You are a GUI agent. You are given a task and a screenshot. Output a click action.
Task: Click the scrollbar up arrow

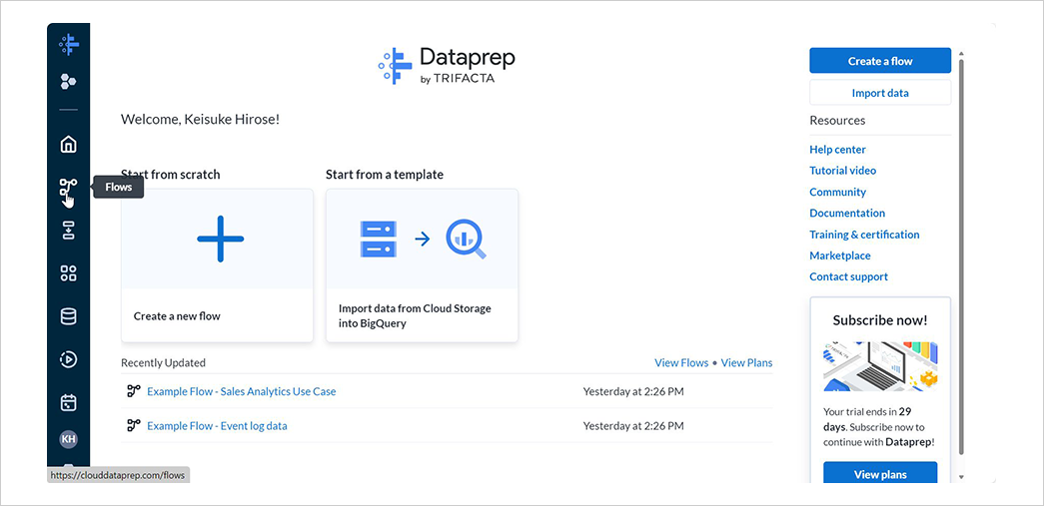coord(961,53)
